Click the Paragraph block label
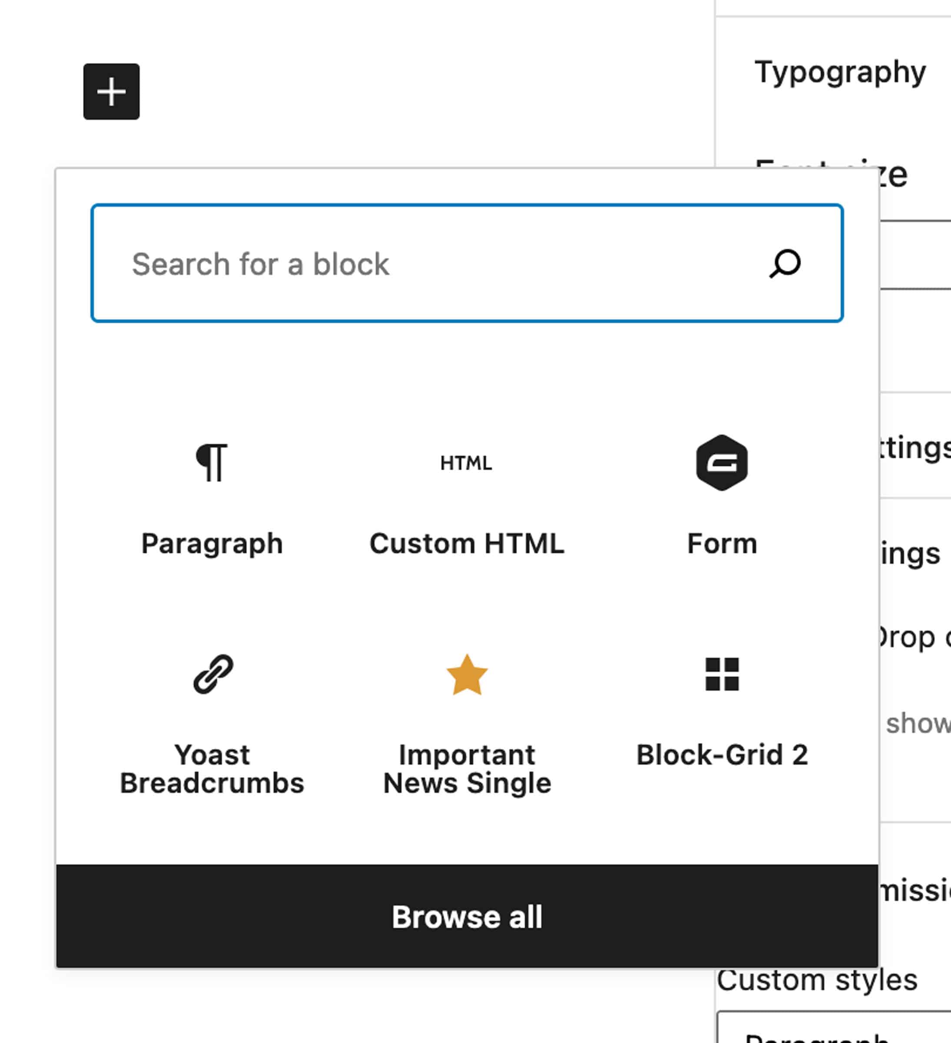 tap(212, 544)
